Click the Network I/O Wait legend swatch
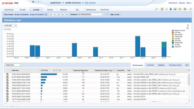194x109 pixels. click(173, 31)
